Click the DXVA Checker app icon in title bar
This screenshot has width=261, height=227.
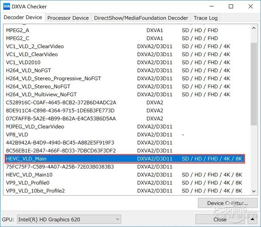(x=7, y=7)
